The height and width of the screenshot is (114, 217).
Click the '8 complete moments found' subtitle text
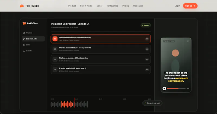pyautogui.click(x=64, y=27)
